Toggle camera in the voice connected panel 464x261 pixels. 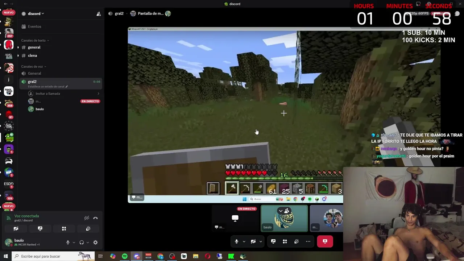[16, 229]
